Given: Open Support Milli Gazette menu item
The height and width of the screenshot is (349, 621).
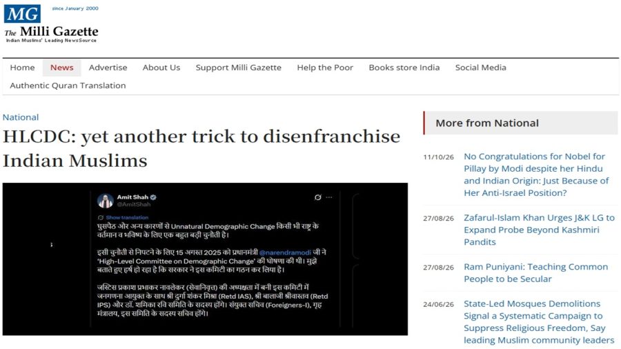Looking at the screenshot, I should (x=239, y=68).
